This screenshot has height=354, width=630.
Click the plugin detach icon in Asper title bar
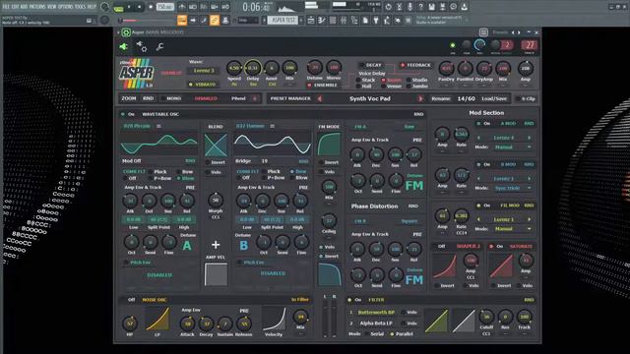(x=483, y=32)
